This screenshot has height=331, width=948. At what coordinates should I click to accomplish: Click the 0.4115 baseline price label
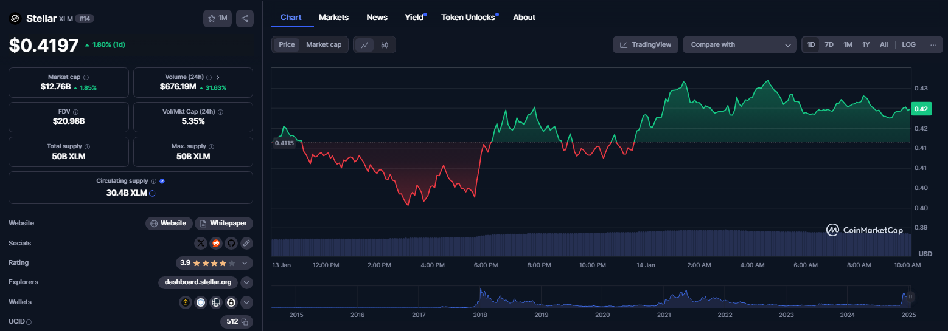(x=284, y=143)
